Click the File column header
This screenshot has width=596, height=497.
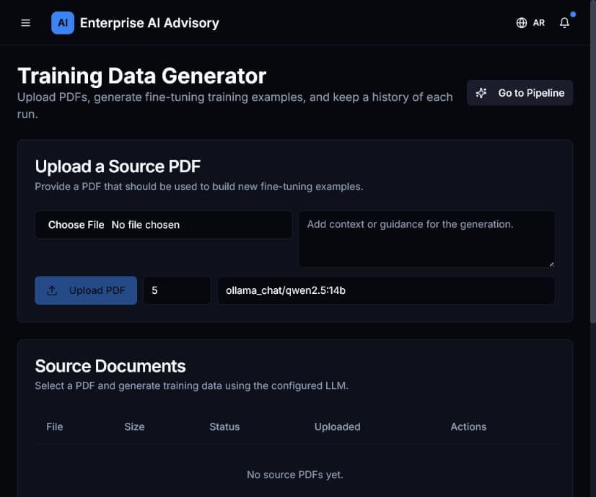pyautogui.click(x=55, y=427)
